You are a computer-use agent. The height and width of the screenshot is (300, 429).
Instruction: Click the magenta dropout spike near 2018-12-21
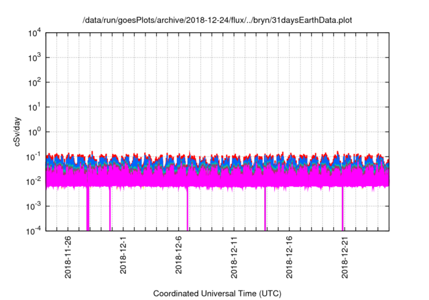pos(343,209)
